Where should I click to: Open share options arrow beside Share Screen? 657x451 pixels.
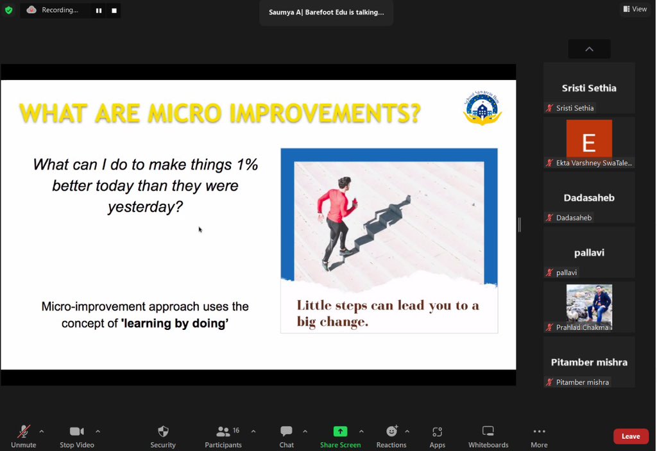(361, 431)
